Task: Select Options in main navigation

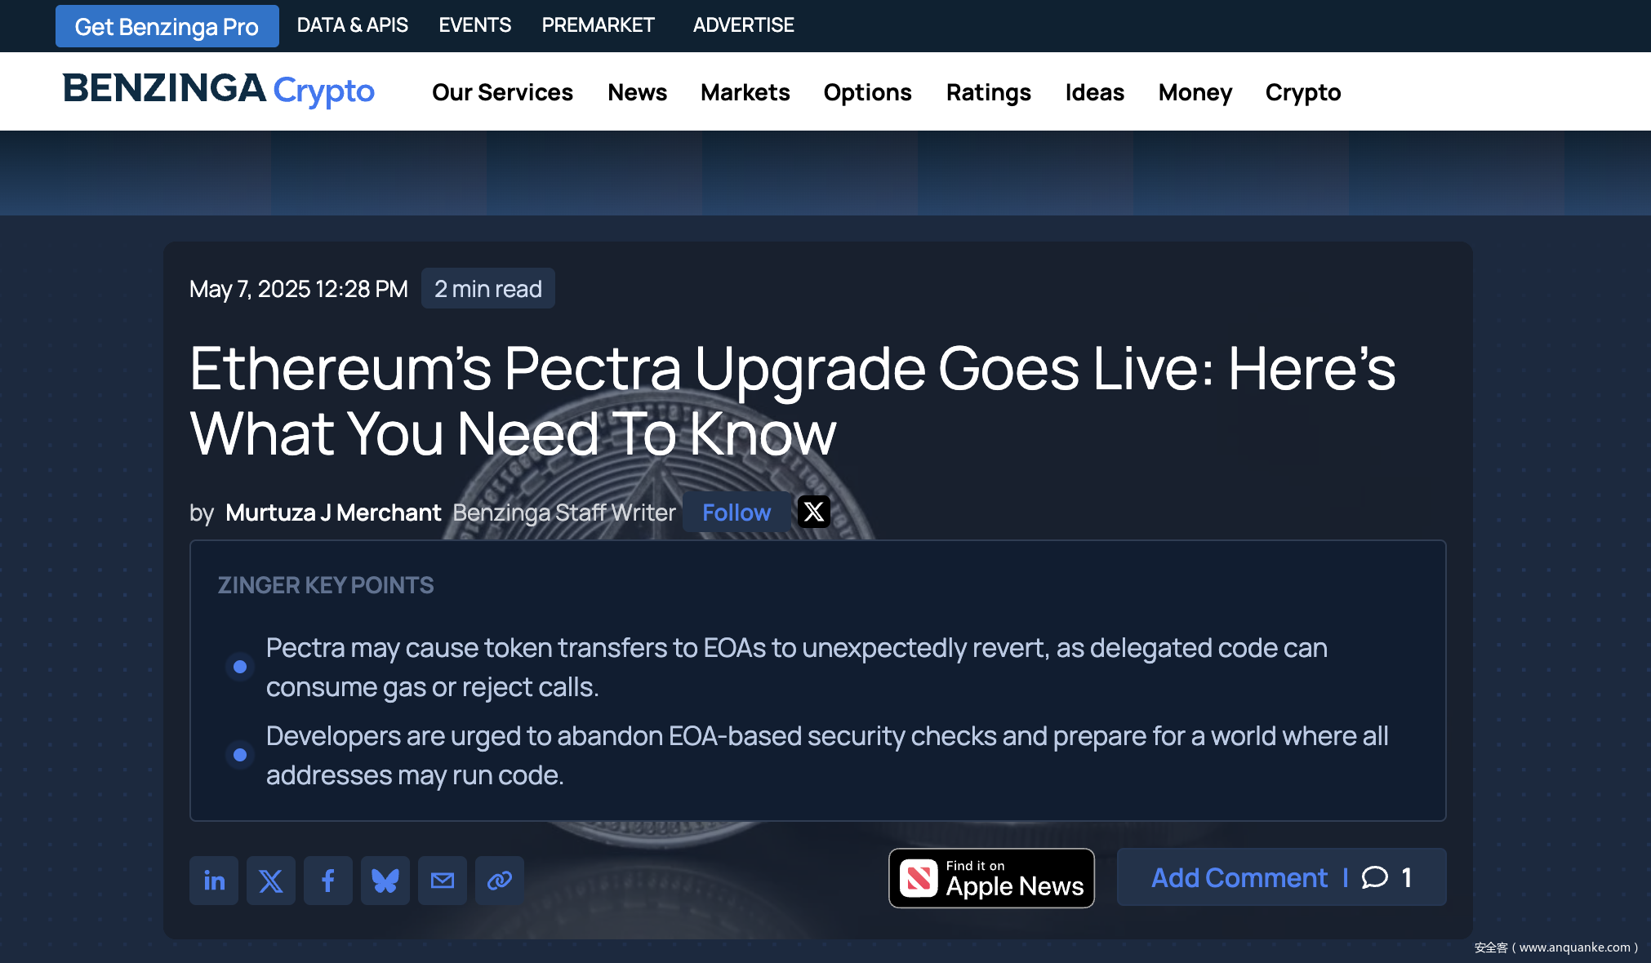Action: click(868, 92)
